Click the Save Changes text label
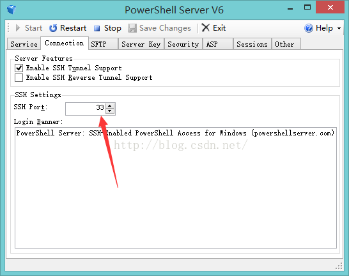Screen dimensions: 349x276 coord(165,28)
